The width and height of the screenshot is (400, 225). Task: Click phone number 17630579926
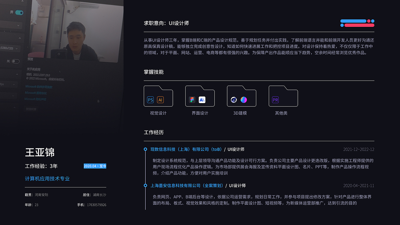click(x=97, y=205)
